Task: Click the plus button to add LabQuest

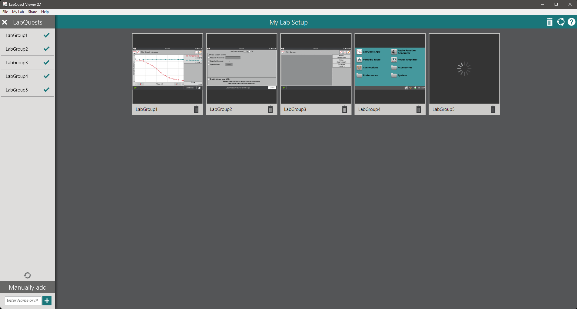Action: pos(47,301)
